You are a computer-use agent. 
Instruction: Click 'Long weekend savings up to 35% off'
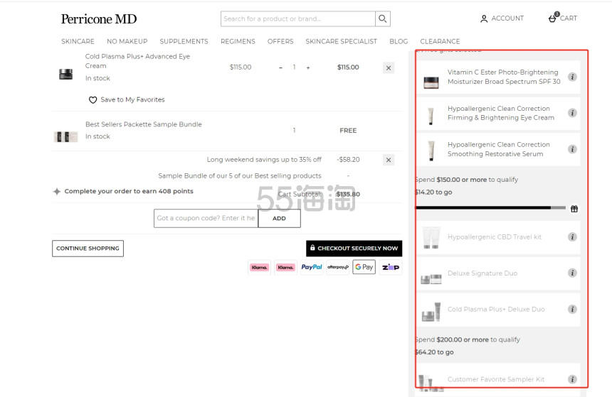[x=264, y=159]
